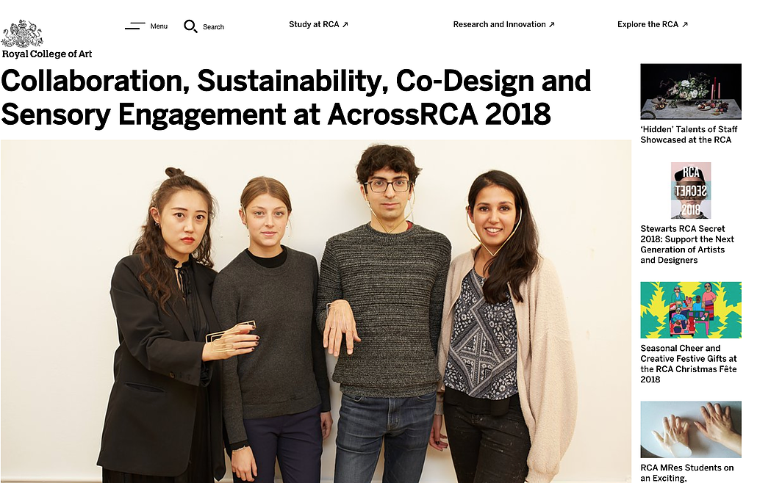782x483 pixels.
Task: Click the magnifying glass Search icon
Action: 190,26
